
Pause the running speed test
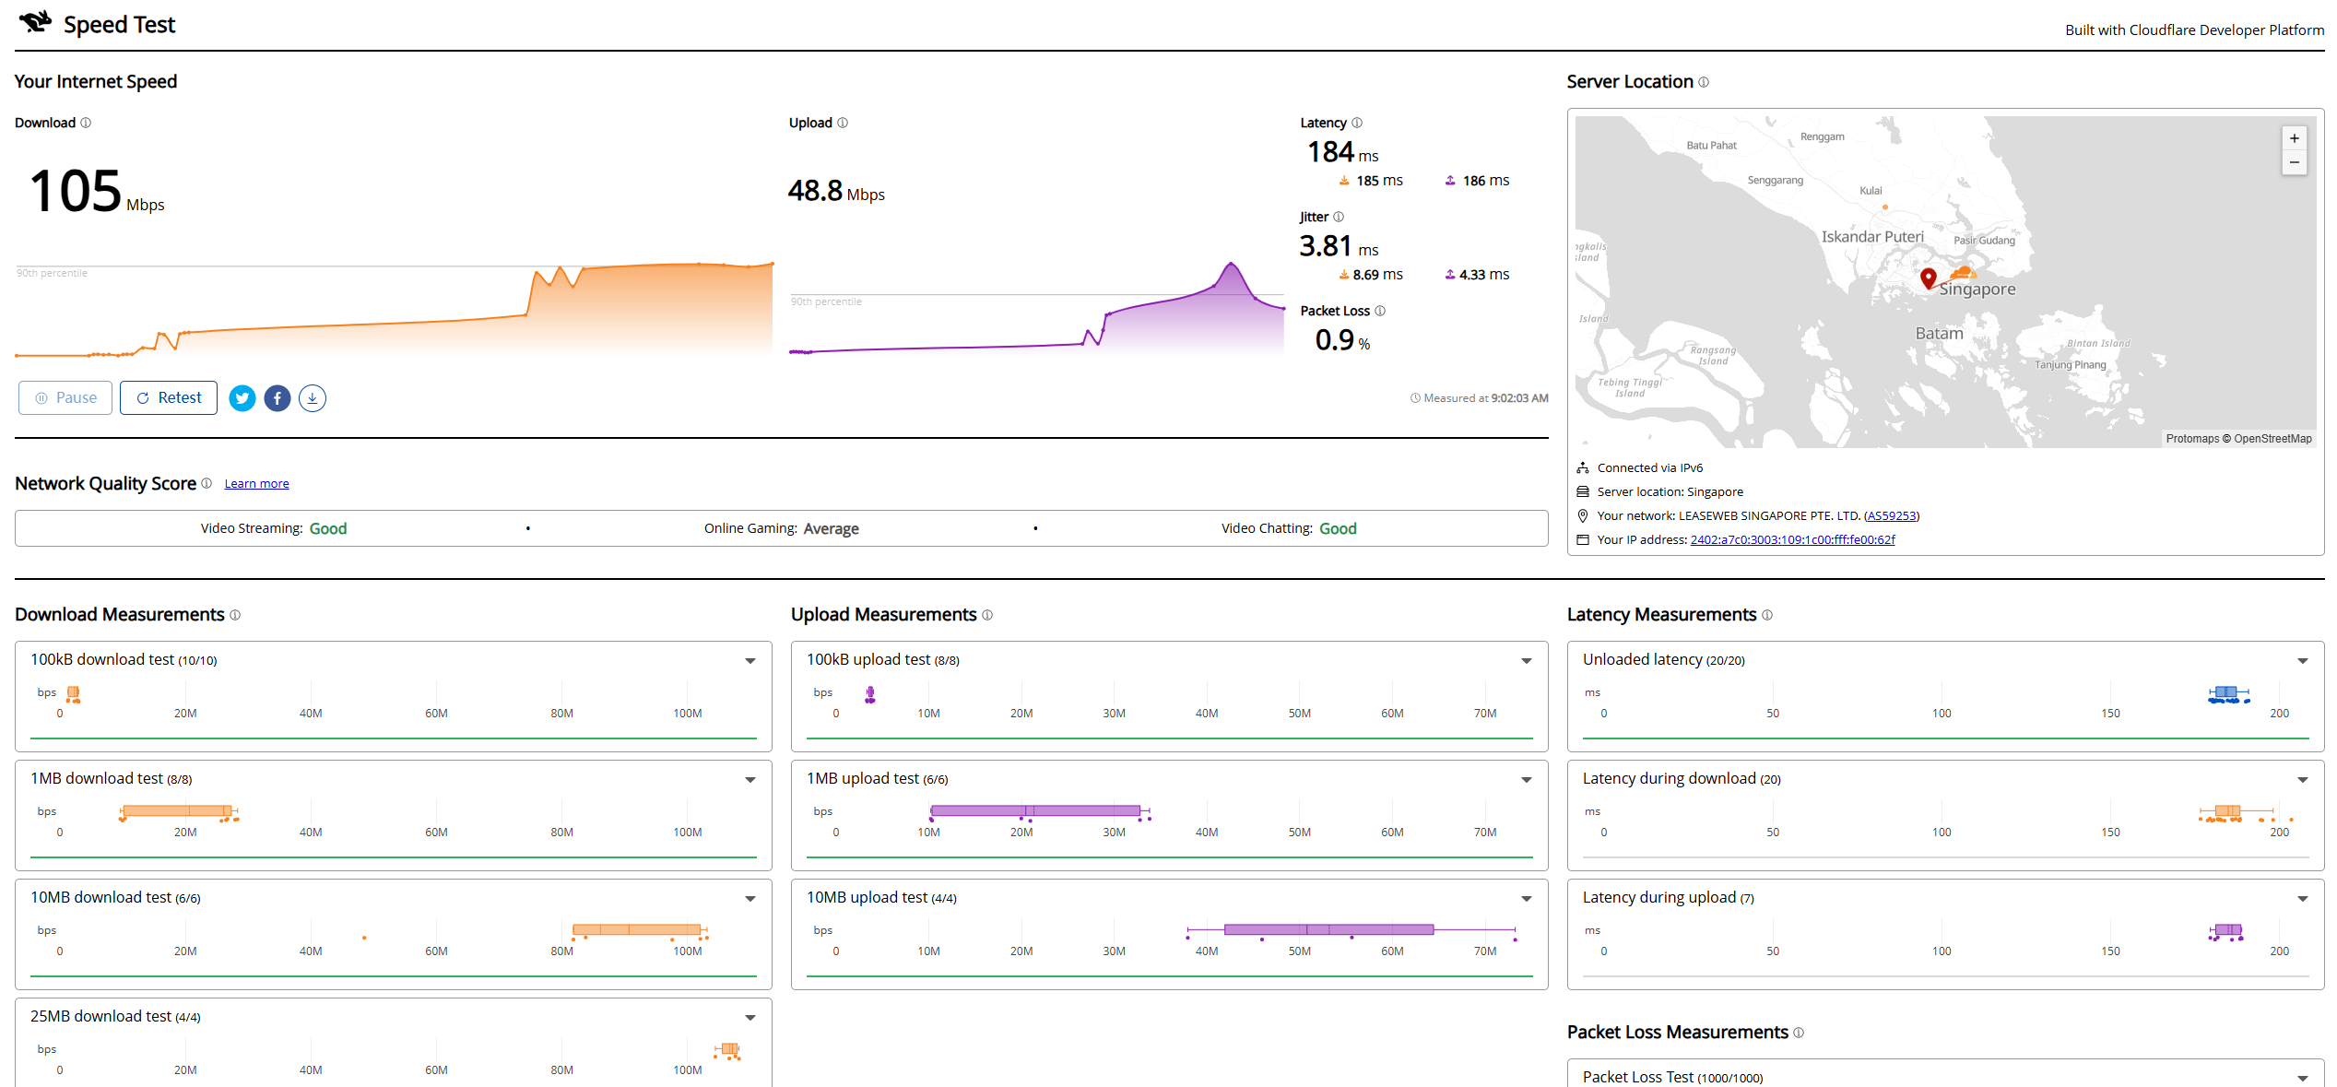65,398
